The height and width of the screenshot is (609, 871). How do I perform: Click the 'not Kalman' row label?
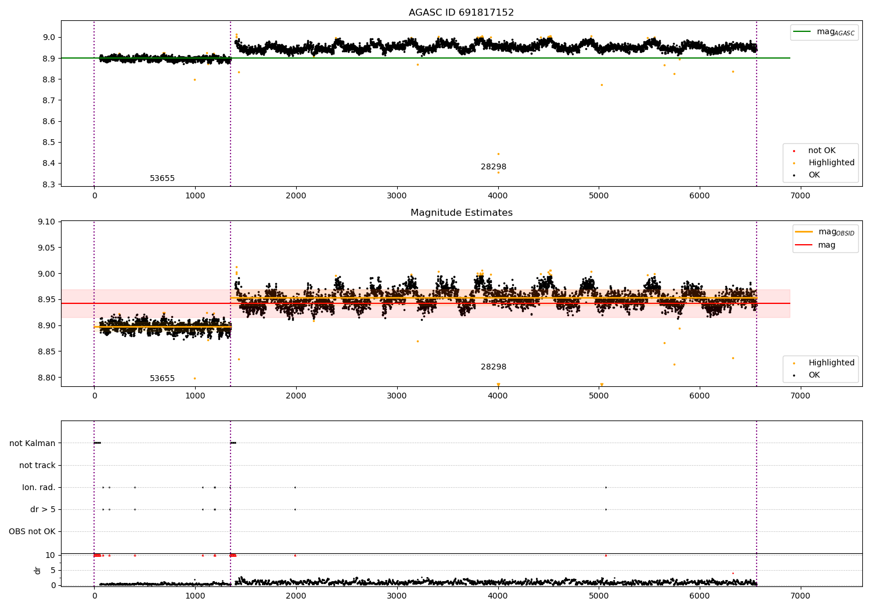[33, 443]
